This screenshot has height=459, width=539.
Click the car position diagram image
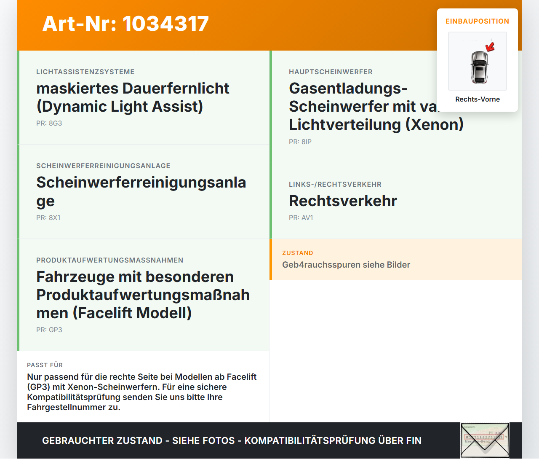coord(478,61)
